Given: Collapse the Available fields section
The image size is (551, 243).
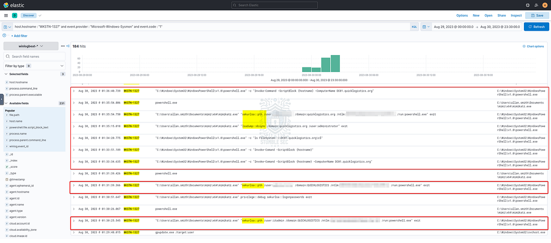Looking at the screenshot, I should (x=6, y=103).
